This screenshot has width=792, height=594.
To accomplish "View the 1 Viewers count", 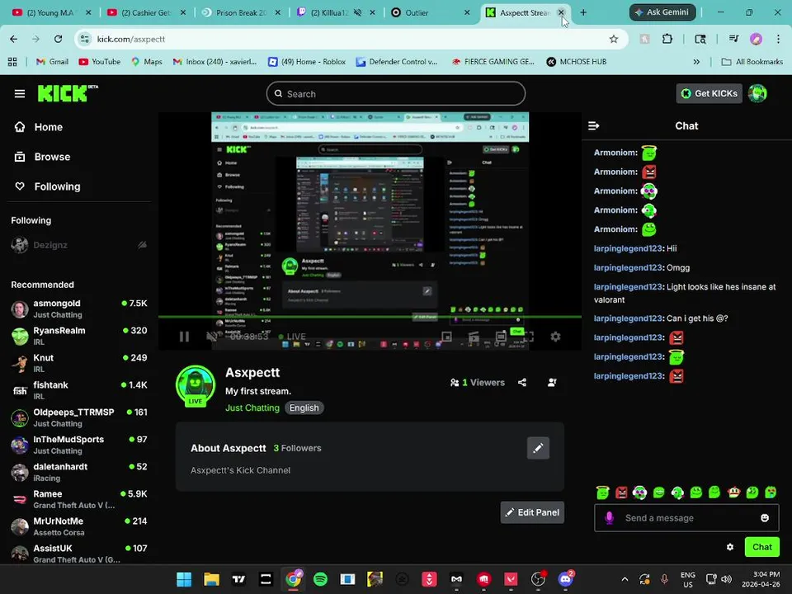I will pyautogui.click(x=478, y=382).
